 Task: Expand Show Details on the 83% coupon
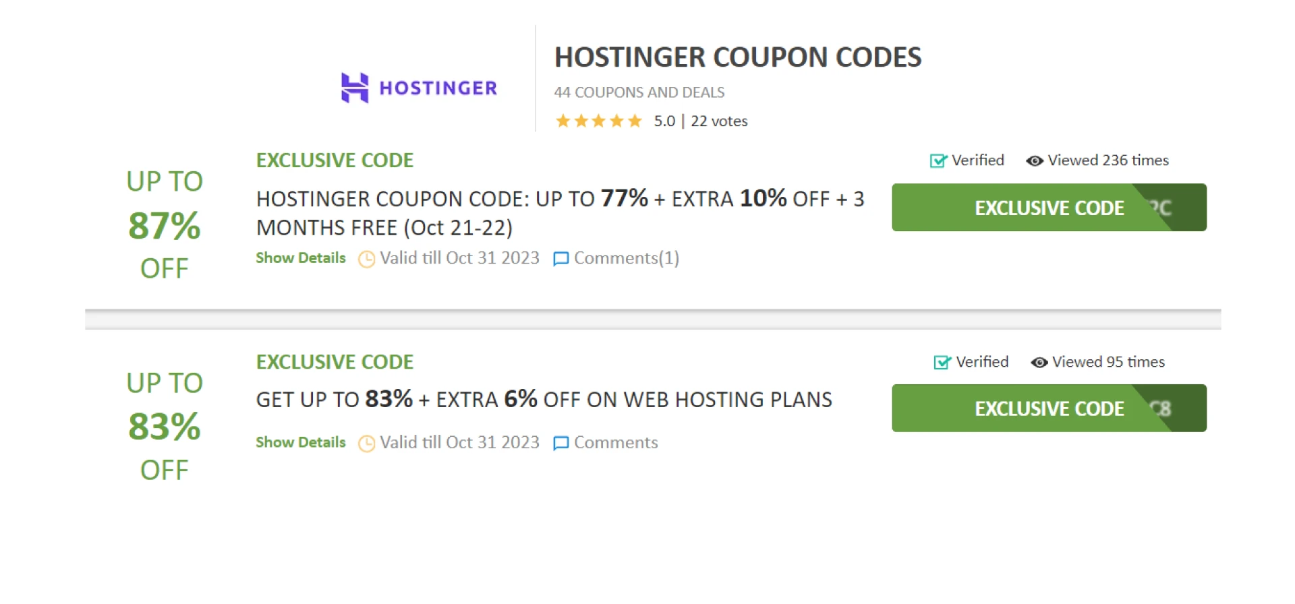point(300,442)
